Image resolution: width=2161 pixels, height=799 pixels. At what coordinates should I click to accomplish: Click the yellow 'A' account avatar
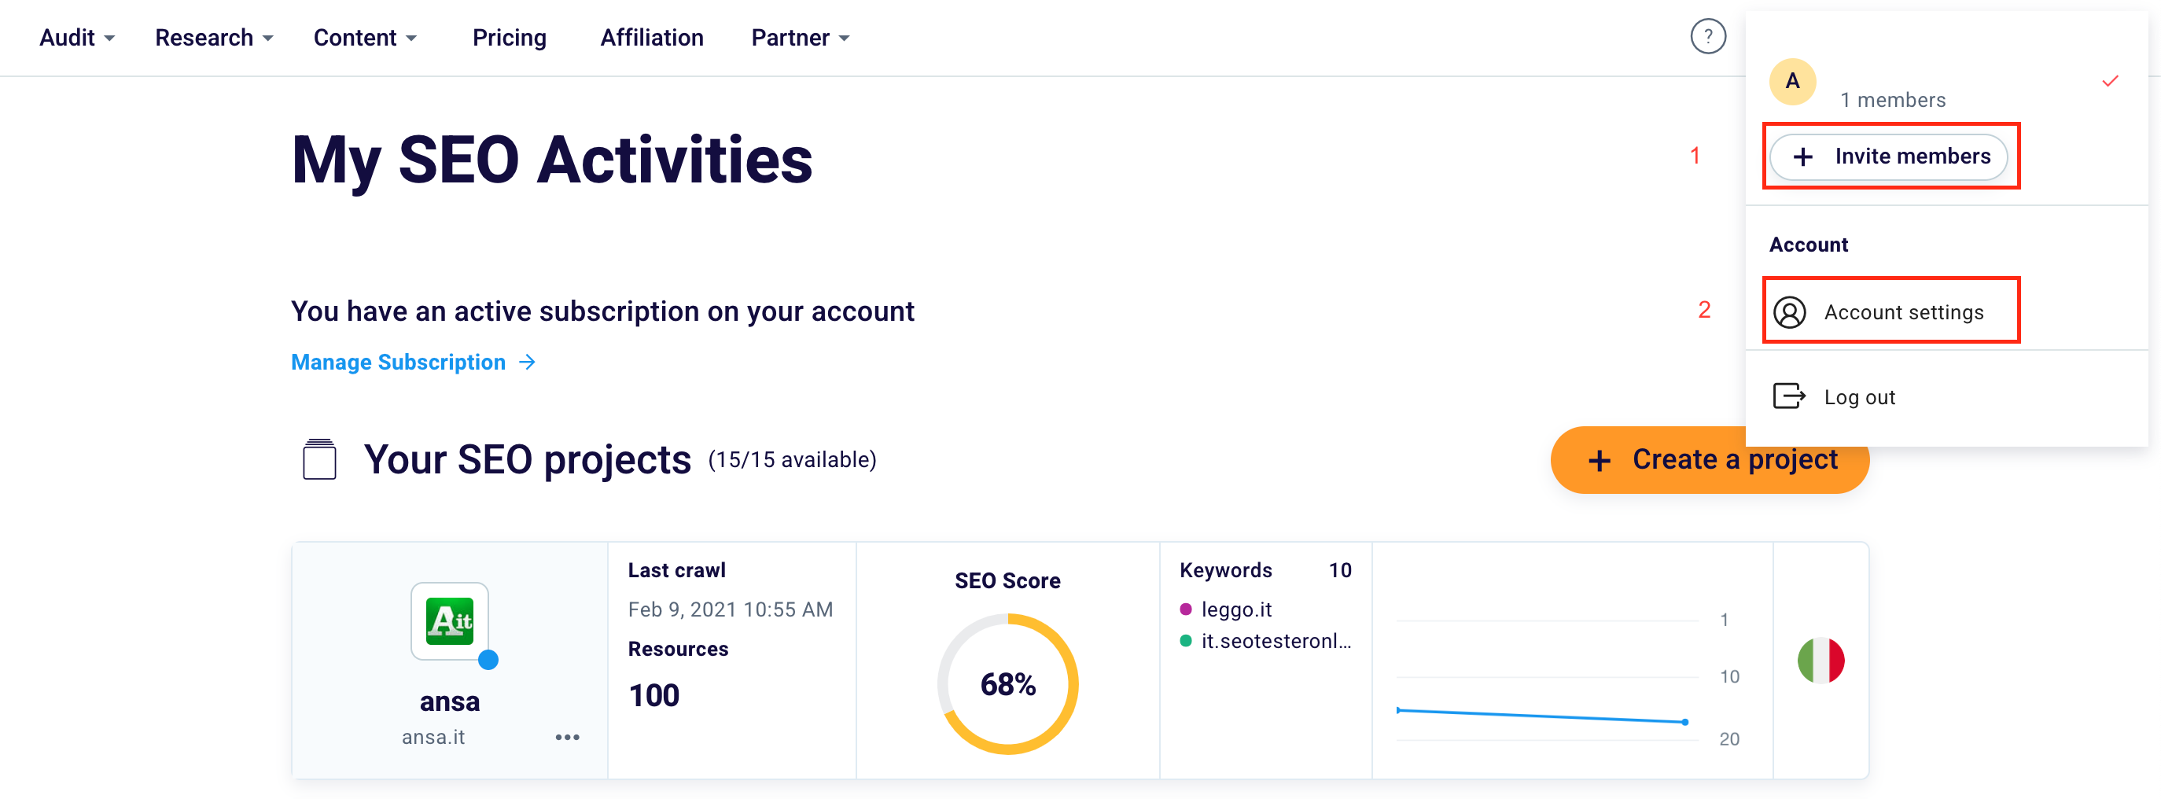[x=1792, y=82]
